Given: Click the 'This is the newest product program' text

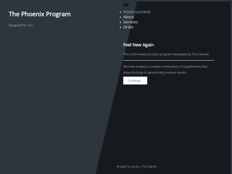Looking at the screenshot, I should point(166,54).
